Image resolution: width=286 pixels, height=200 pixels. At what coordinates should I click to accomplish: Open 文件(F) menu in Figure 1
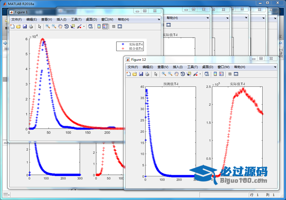pyautogui.click(x=17, y=19)
